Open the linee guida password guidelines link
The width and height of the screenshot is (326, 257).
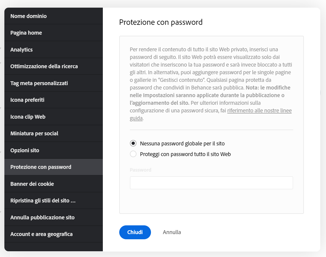click(x=259, y=110)
